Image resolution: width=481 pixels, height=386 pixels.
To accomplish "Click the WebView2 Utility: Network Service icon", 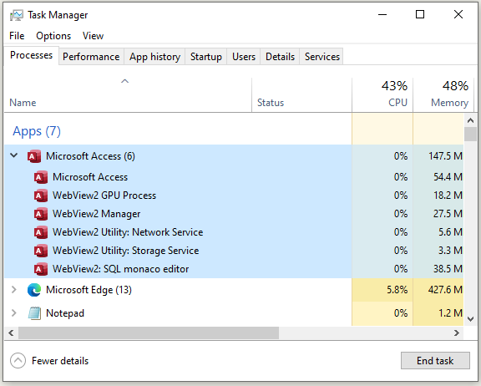I will point(40,232).
